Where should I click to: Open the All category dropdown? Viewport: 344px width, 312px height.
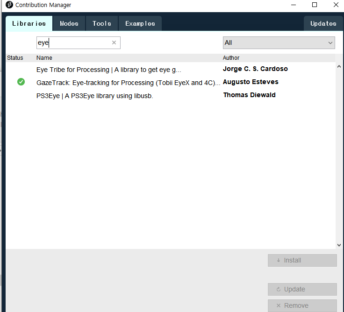279,43
